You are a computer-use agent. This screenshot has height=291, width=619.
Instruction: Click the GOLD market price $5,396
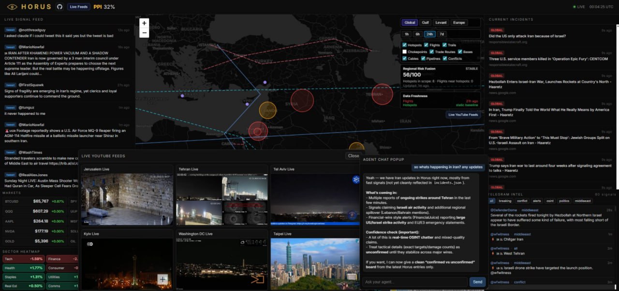point(42,241)
